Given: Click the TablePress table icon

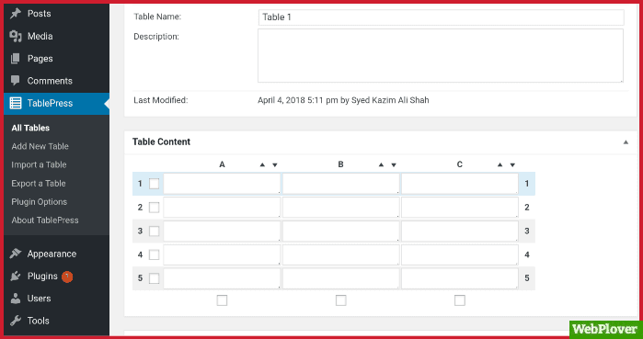Looking at the screenshot, I should click(x=16, y=103).
